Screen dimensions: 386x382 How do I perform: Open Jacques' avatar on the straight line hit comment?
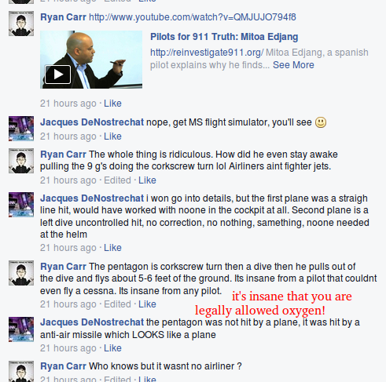tap(21, 205)
